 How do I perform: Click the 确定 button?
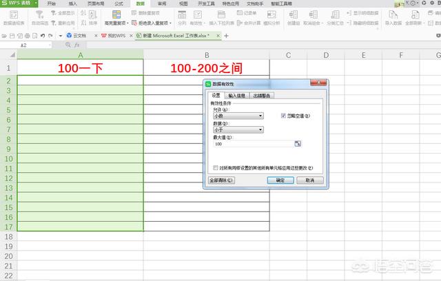[280, 180]
